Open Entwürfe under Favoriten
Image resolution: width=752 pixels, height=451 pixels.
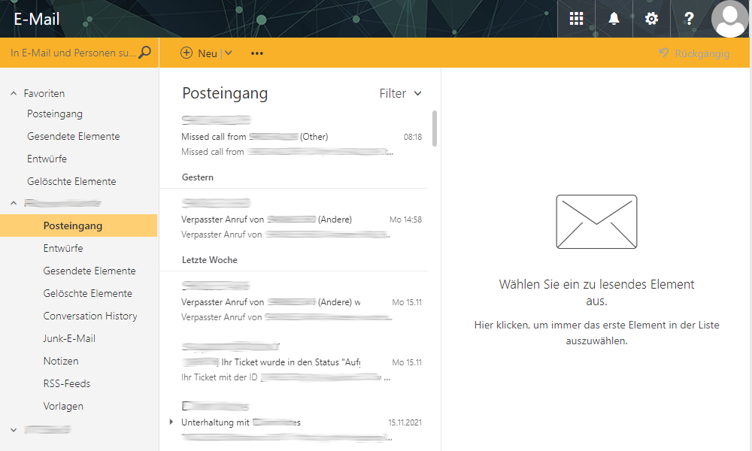point(47,159)
